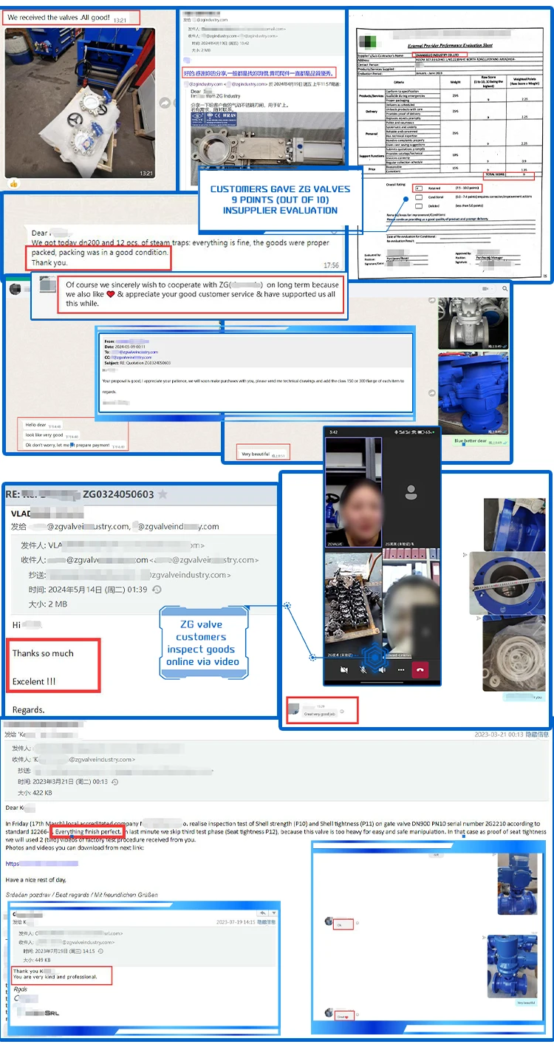This screenshot has width=554, height=1050.
Task: Click the red hang-up call button
Action: (420, 669)
